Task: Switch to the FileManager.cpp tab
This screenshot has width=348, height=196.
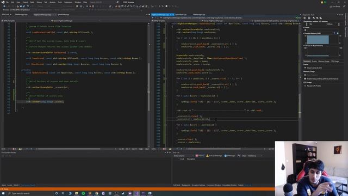Action: click(x=199, y=15)
